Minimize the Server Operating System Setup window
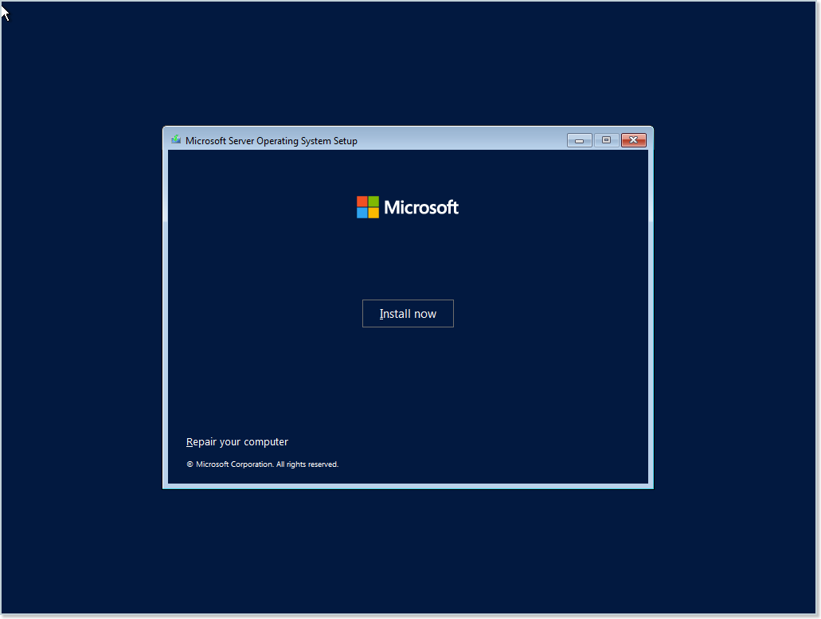Viewport: 821px width, 619px height. [x=579, y=139]
